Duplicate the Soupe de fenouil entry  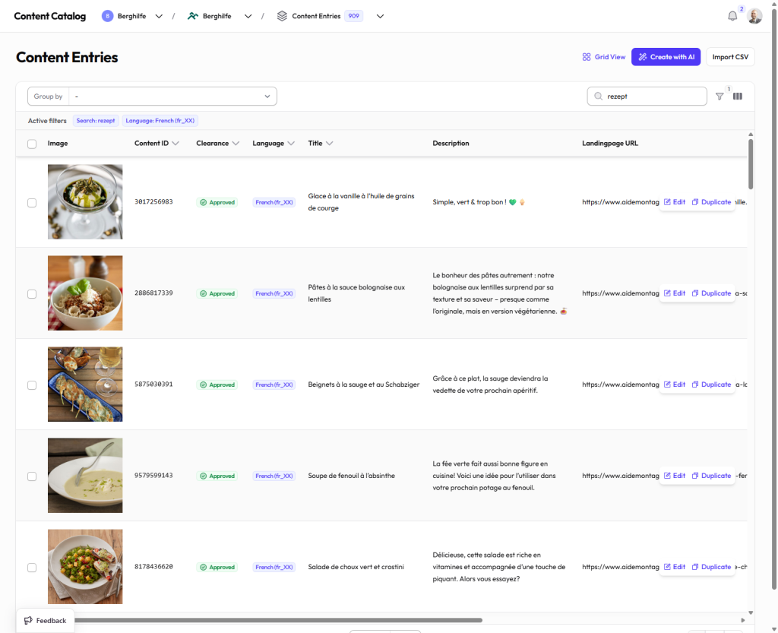[x=711, y=476]
